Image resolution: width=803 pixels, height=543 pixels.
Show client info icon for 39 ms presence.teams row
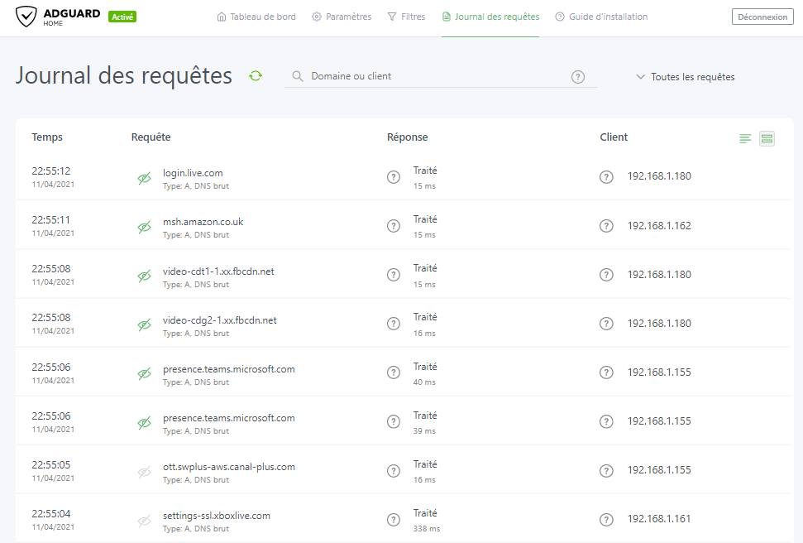[x=606, y=421]
